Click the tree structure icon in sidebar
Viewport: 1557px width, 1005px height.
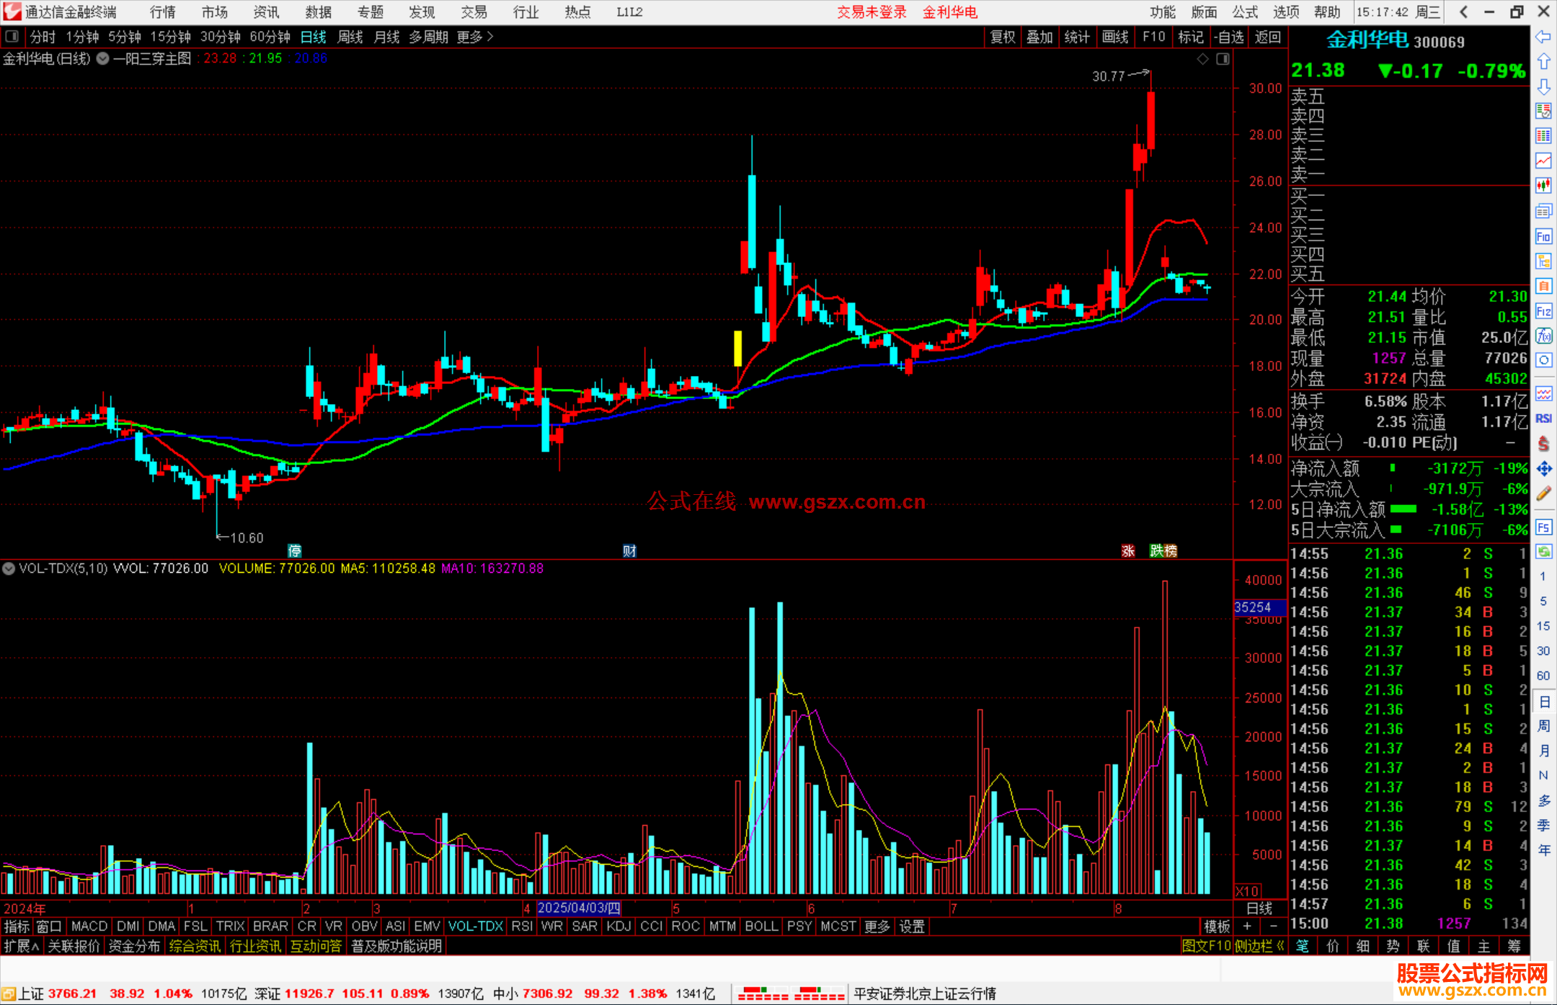pyautogui.click(x=1543, y=261)
